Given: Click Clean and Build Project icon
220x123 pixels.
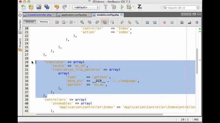Looking at the screenshot, I should 114,7.
